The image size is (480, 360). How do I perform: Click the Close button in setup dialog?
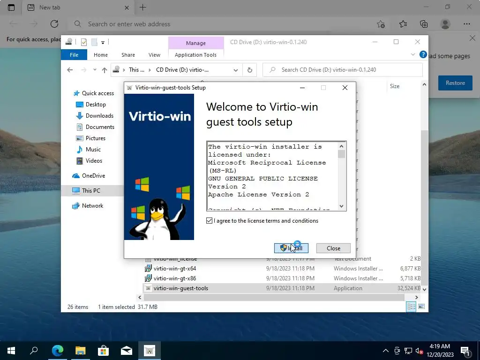pyautogui.click(x=333, y=248)
